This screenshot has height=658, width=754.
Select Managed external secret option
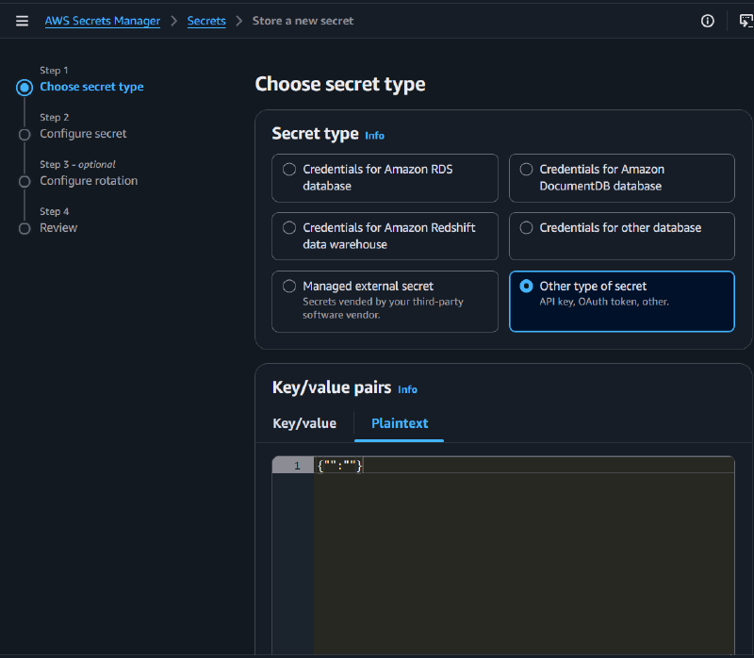[385, 302]
